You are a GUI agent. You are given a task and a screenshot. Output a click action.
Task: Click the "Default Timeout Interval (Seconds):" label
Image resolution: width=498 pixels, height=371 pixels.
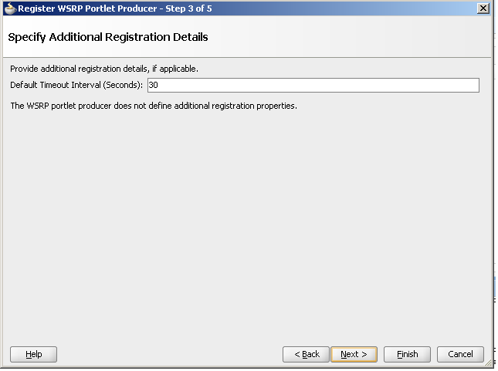pos(76,85)
